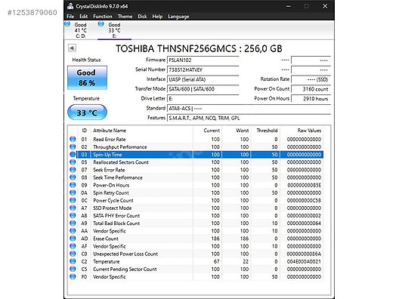
Task: Click the Firmware field FSLAN102
Action: (x=203, y=60)
